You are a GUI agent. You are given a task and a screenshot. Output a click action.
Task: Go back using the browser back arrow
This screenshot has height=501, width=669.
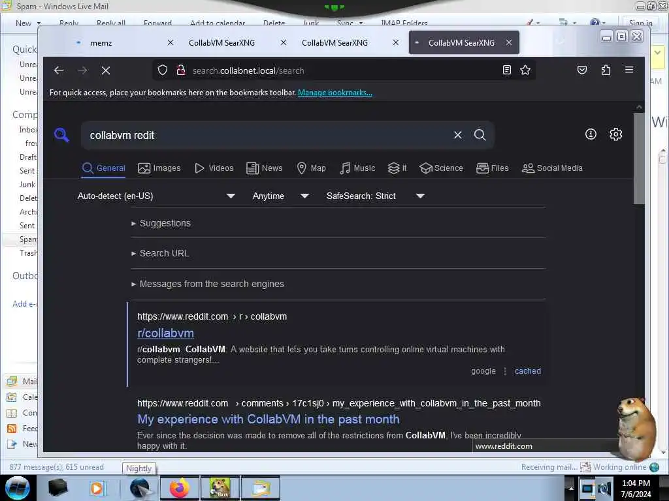coord(59,70)
